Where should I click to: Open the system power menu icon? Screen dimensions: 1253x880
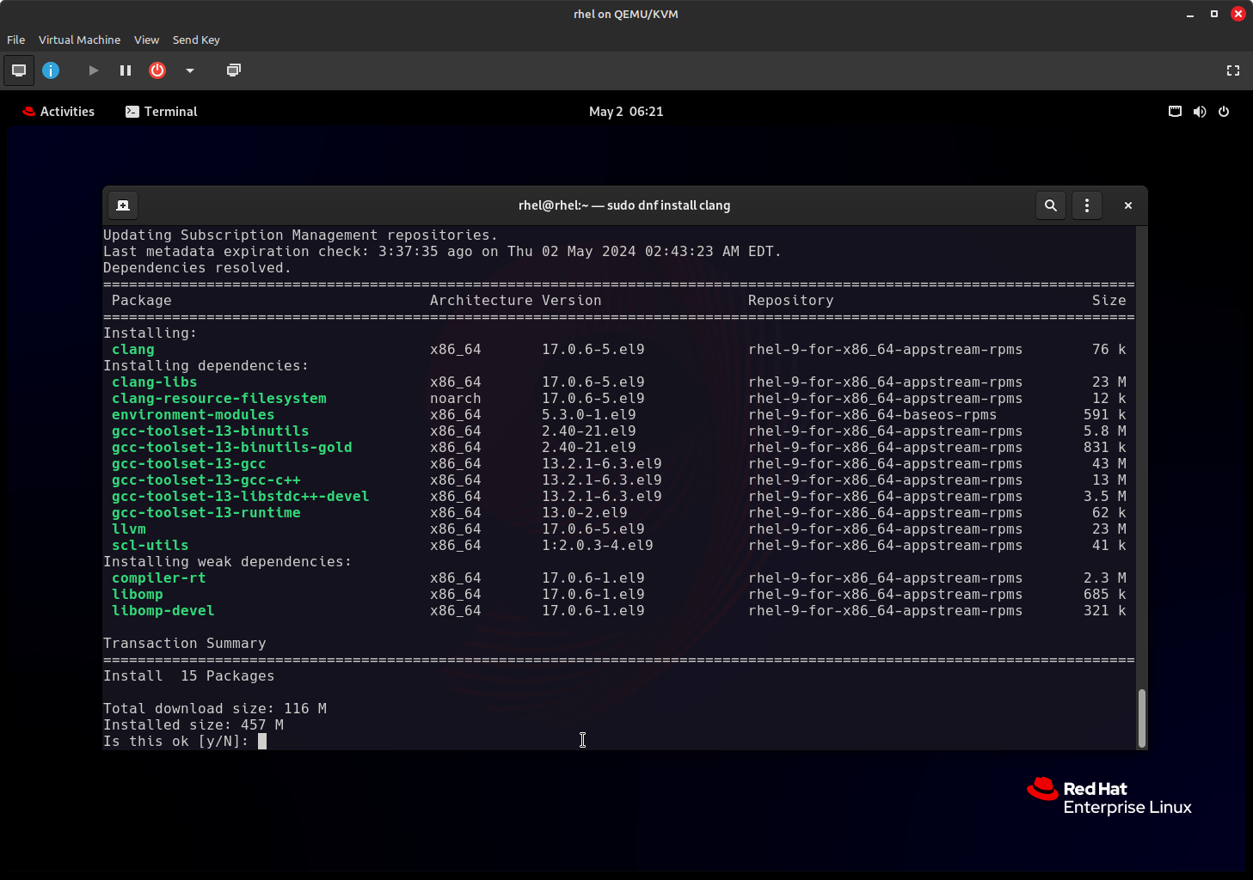click(1224, 112)
